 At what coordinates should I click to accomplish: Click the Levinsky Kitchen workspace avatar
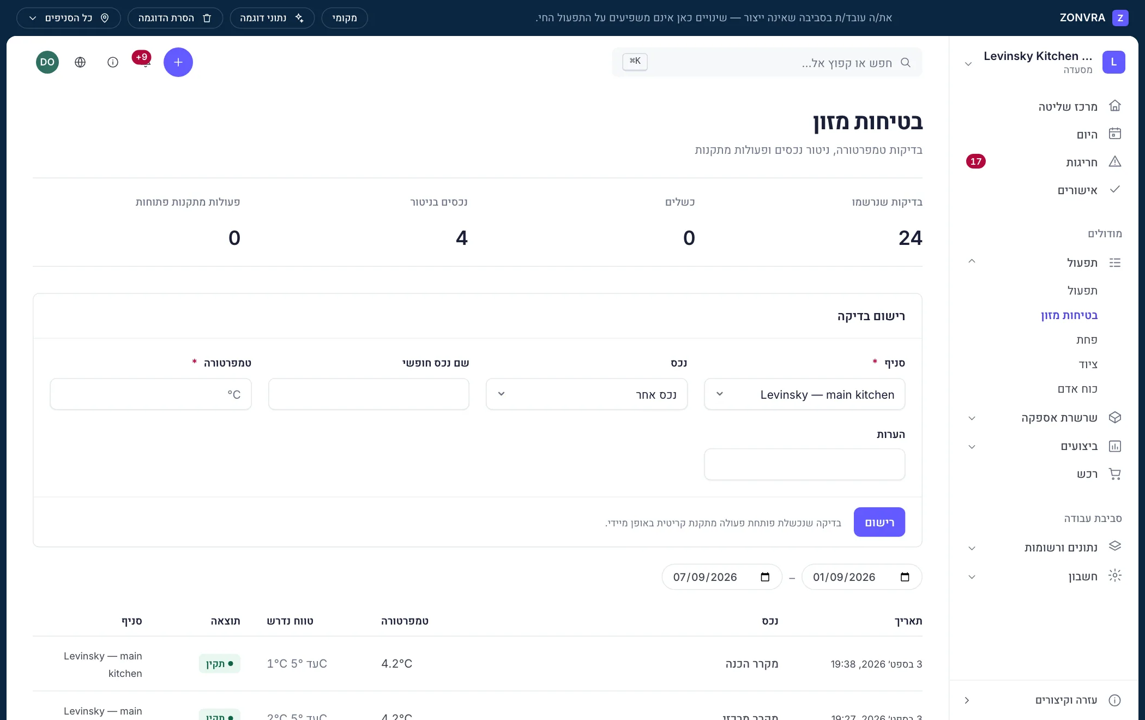(x=1114, y=62)
